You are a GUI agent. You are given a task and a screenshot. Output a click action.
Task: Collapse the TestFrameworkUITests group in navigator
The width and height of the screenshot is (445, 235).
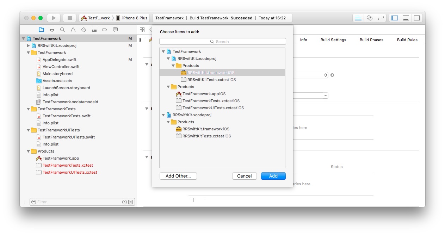click(x=29, y=130)
